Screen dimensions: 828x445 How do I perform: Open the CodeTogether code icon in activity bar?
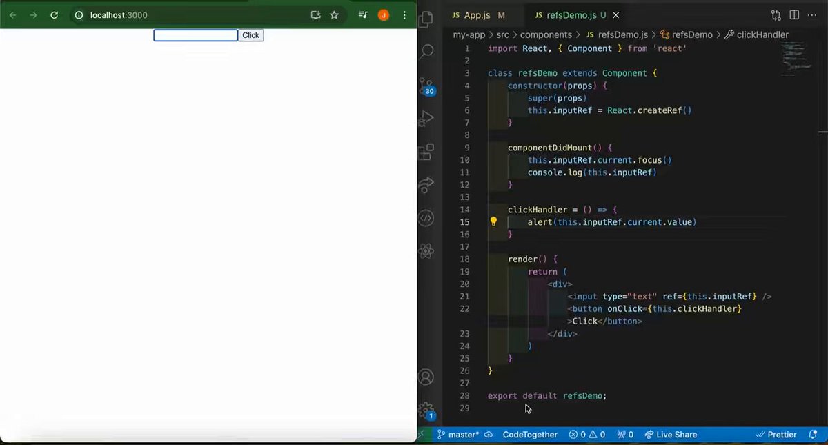426,218
